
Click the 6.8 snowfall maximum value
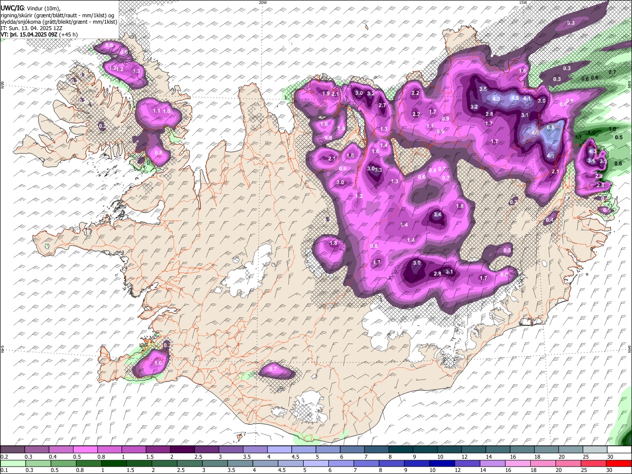(551, 127)
